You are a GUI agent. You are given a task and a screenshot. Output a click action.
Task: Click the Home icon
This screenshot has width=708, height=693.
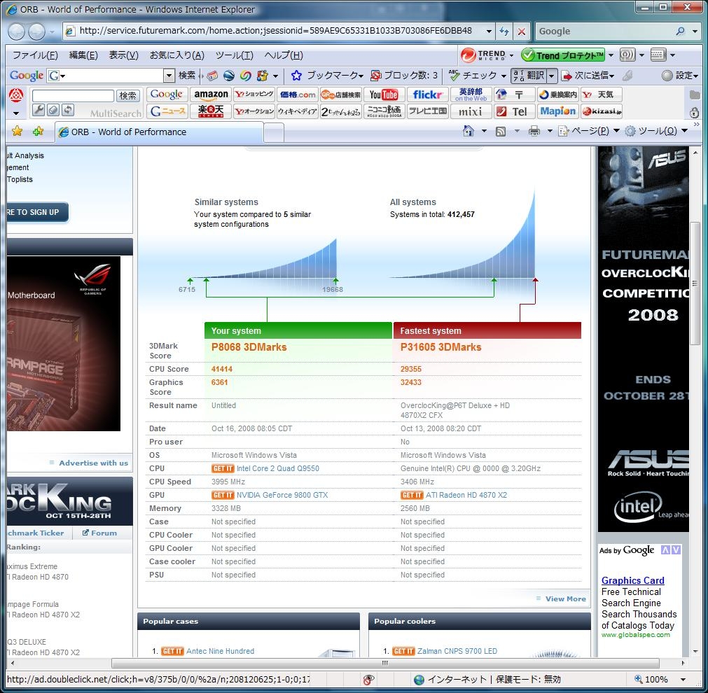pos(468,132)
